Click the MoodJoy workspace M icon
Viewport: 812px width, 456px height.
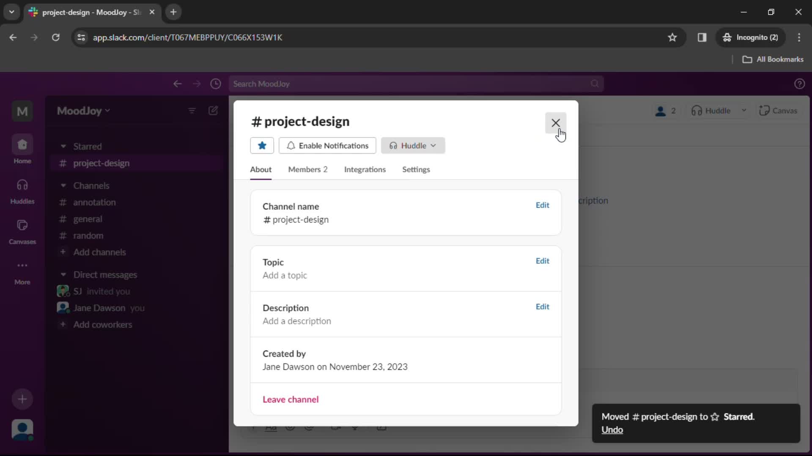22,111
